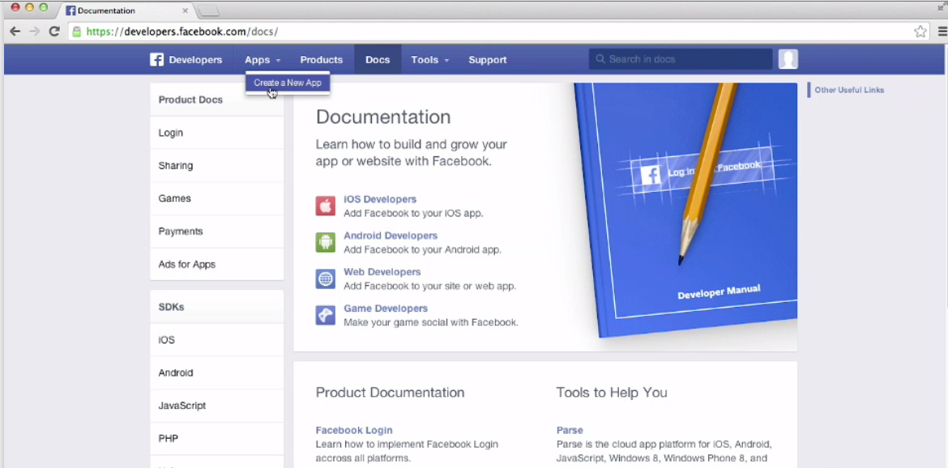Click the Developer Manual book image
This screenshot has height=468, width=948.
coord(685,210)
